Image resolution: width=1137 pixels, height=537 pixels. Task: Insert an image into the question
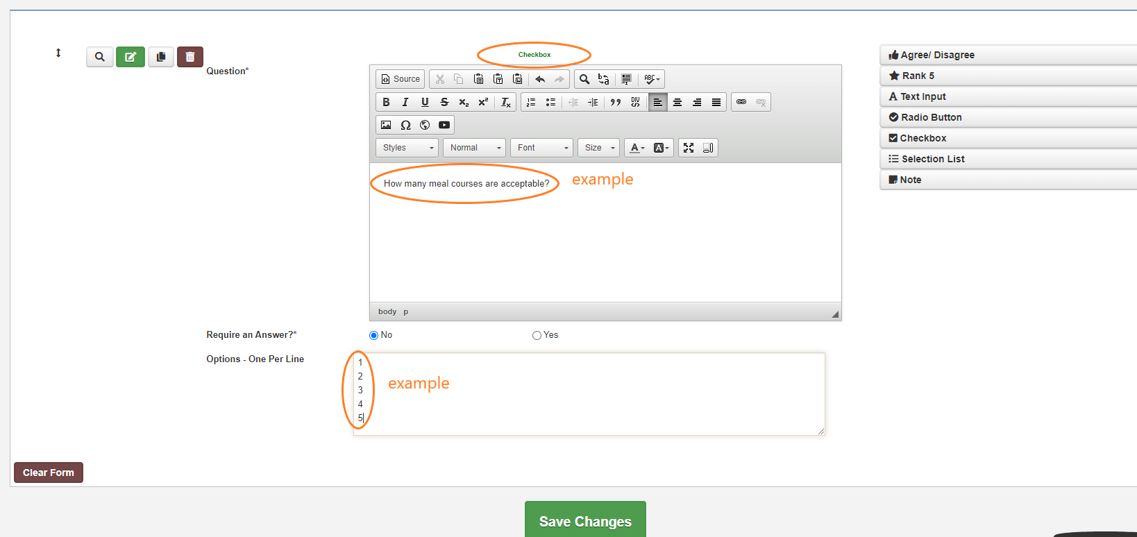(386, 125)
